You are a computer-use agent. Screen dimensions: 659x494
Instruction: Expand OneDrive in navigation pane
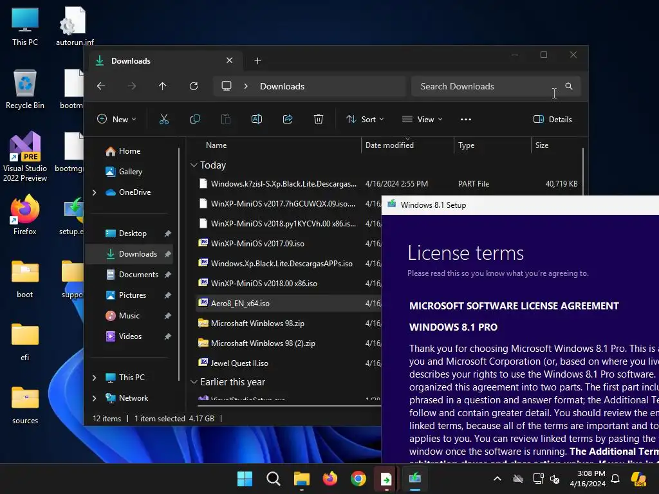click(94, 192)
